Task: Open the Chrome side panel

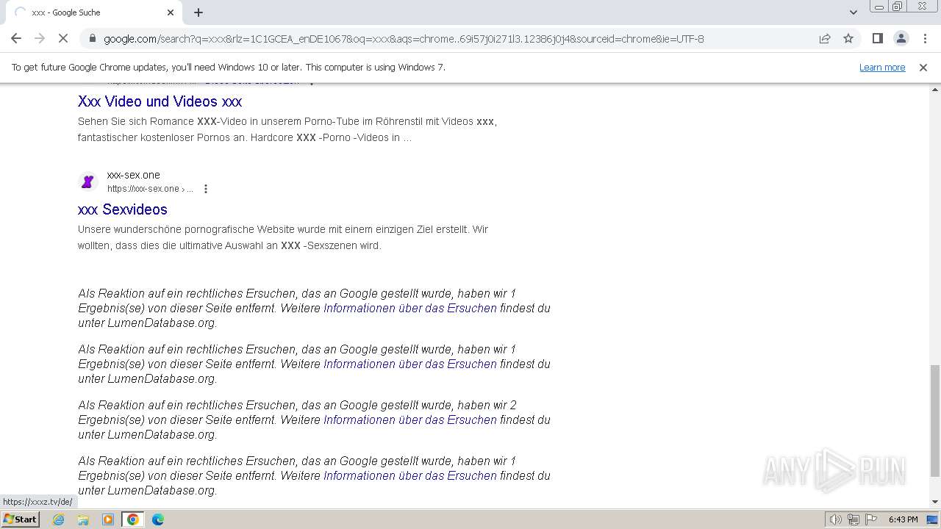Action: point(877,38)
